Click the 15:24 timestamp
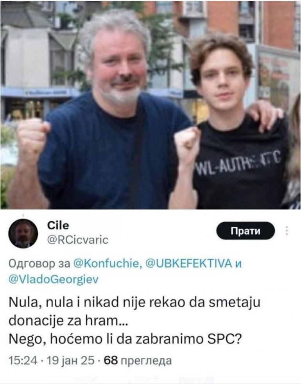 coord(23,360)
